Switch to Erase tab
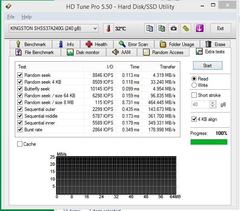The image size is (240, 211). click(215, 44)
